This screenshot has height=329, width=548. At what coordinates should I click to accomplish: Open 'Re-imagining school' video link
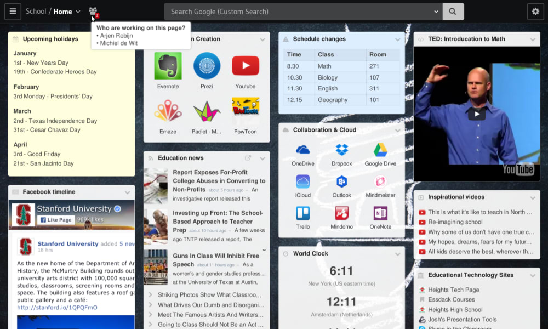pos(455,222)
